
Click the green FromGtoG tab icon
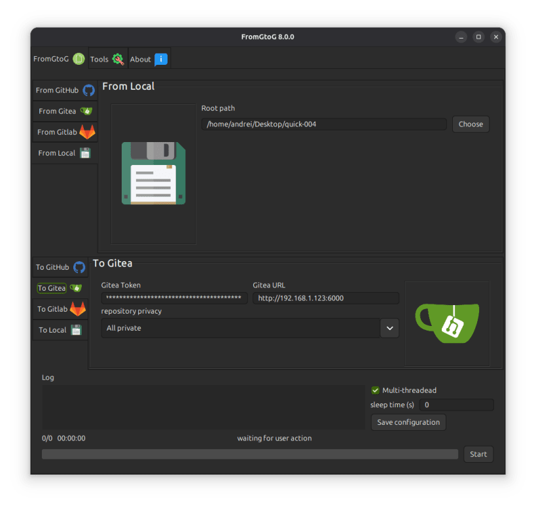tap(79, 59)
